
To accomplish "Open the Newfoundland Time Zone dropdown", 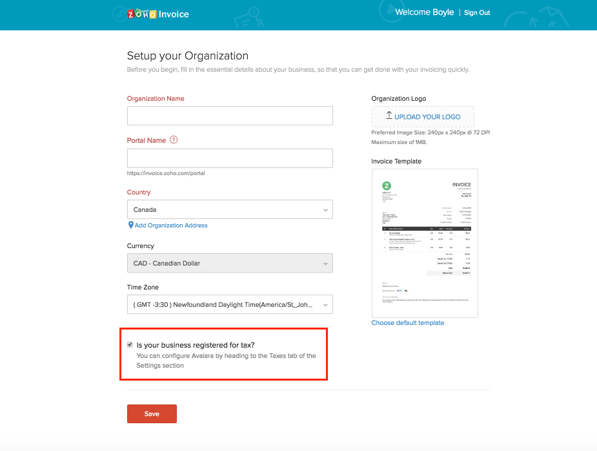I will (230, 304).
